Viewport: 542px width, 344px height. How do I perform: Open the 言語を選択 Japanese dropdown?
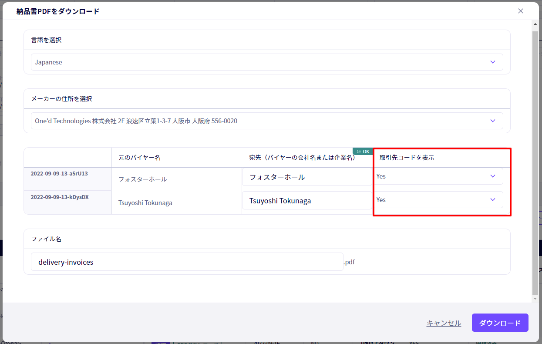(267, 62)
